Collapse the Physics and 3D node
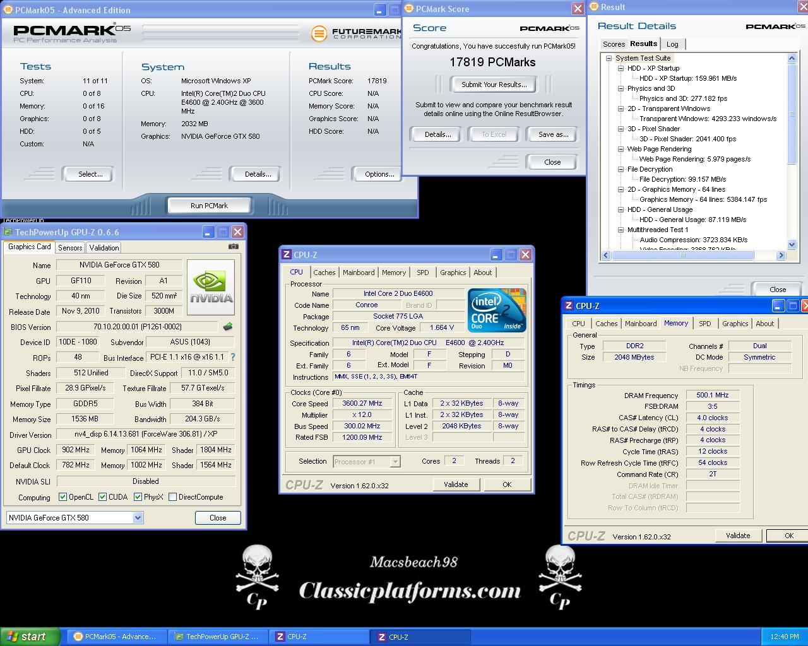808x646 pixels. tap(621, 88)
